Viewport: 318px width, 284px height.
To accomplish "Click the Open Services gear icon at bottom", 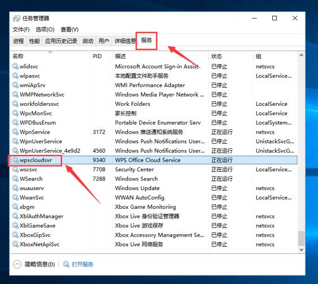I will [66, 264].
